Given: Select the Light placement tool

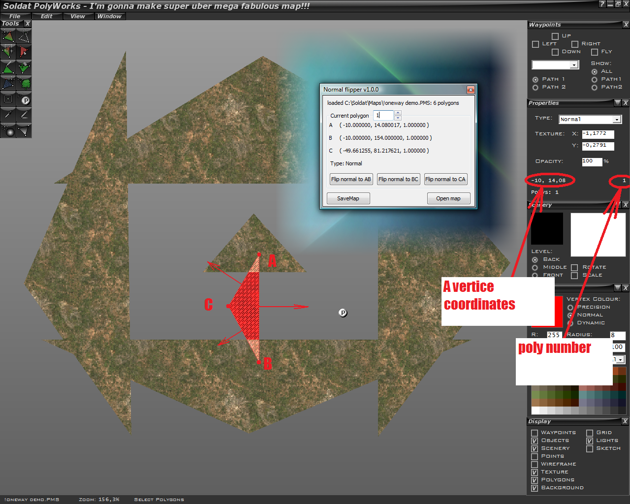Looking at the screenshot, I should click(8, 130).
